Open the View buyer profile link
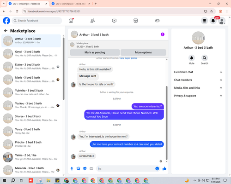Screen dimensions: 231x184 click(128, 58)
